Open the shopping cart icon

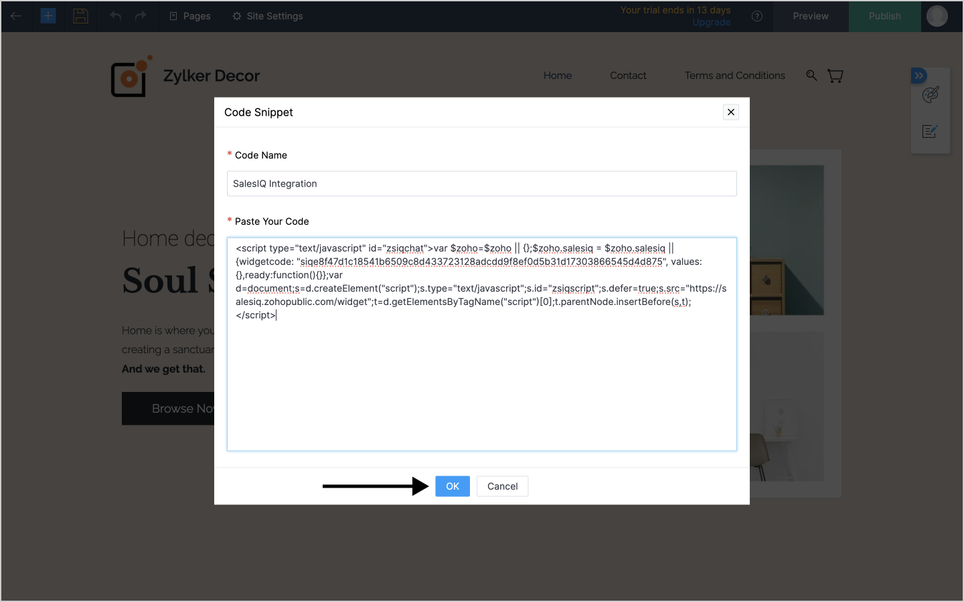click(x=835, y=76)
